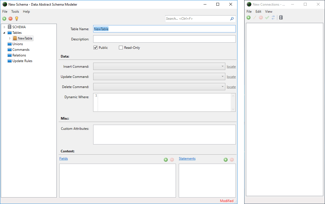Collapse the Tables tree folder
Screen dimensions: 325x204
coord(4,33)
